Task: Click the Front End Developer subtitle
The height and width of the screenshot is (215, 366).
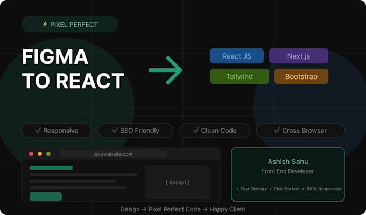Action: point(288,171)
